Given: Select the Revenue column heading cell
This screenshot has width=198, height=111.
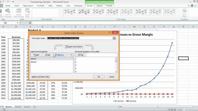Looking at the screenshot, I should 16,37.
